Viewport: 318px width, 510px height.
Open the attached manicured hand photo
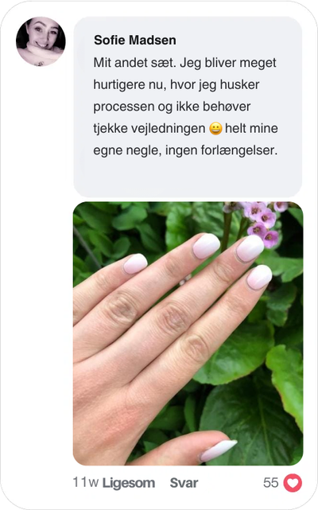188,333
